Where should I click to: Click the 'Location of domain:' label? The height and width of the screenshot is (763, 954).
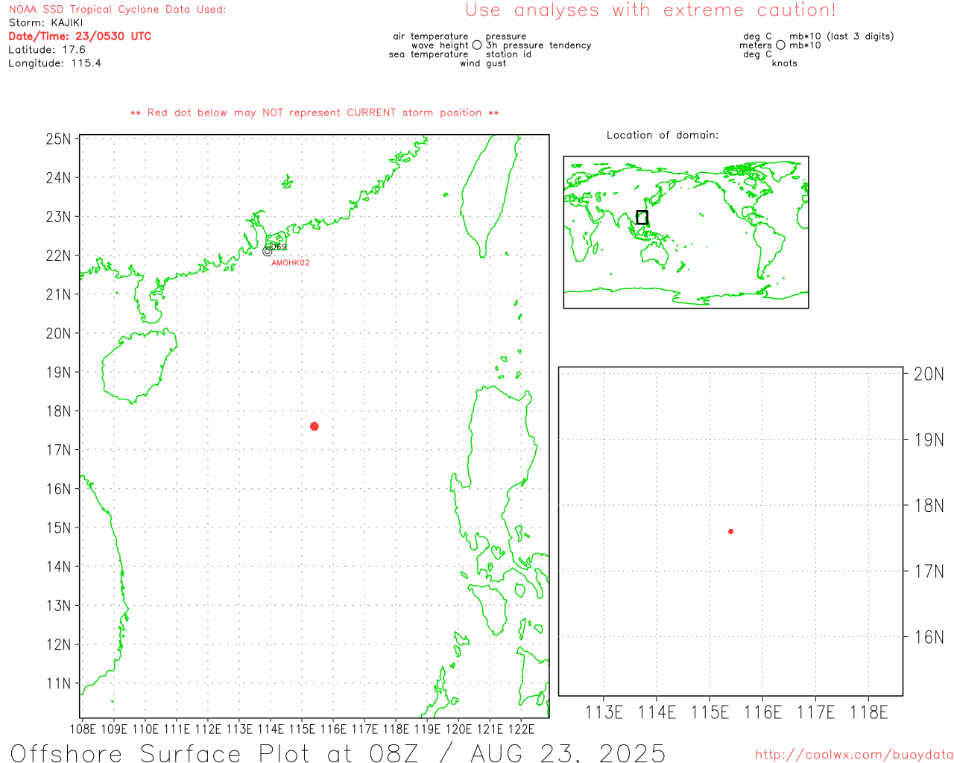(663, 135)
